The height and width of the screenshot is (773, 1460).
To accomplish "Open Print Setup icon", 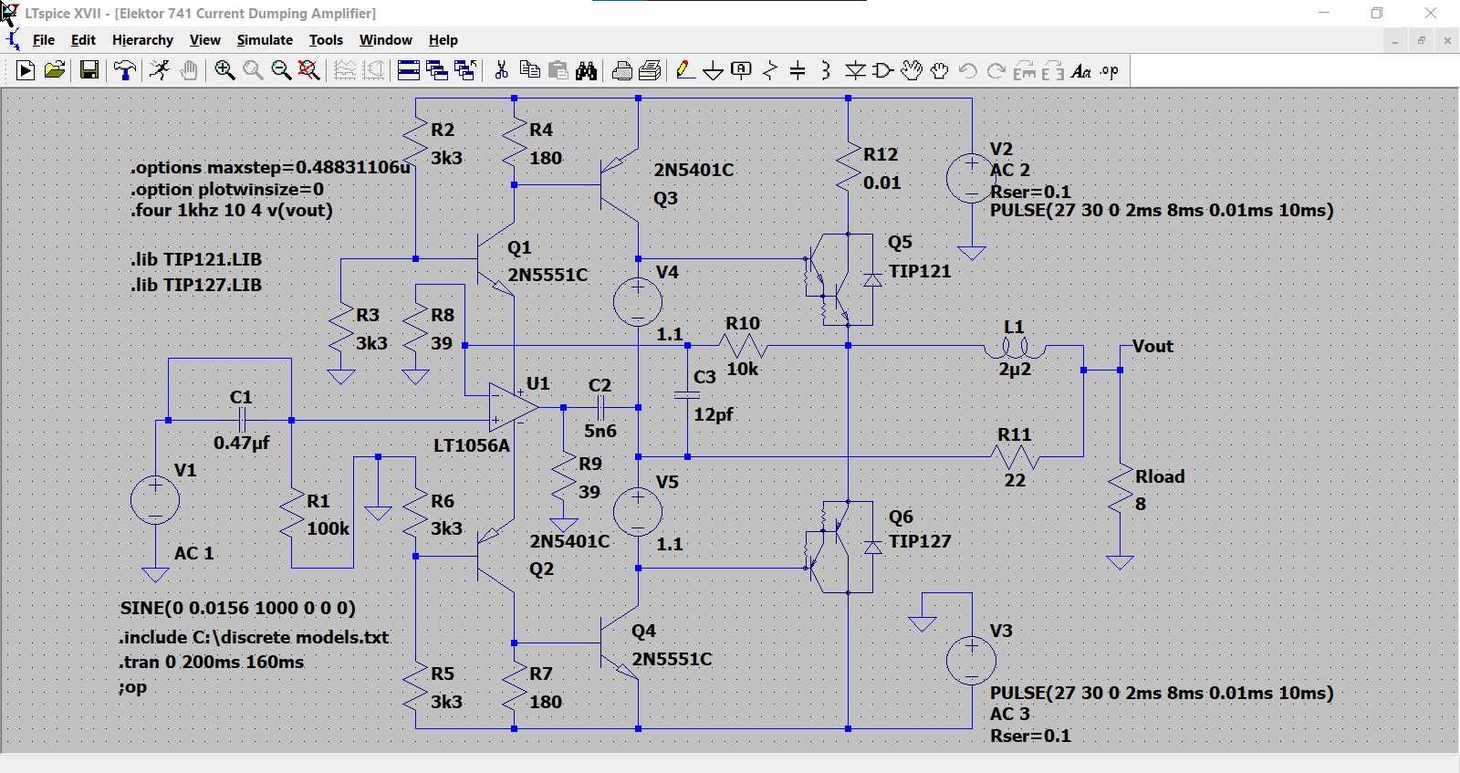I will pyautogui.click(x=651, y=70).
